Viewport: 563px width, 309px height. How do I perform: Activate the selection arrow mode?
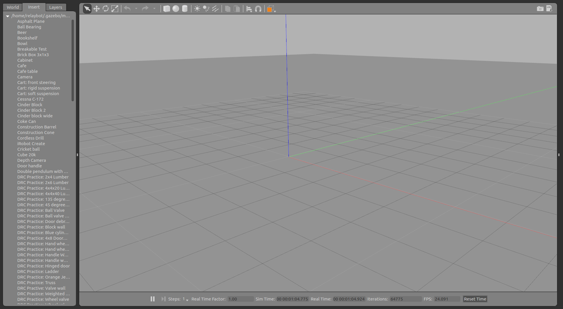tap(87, 9)
